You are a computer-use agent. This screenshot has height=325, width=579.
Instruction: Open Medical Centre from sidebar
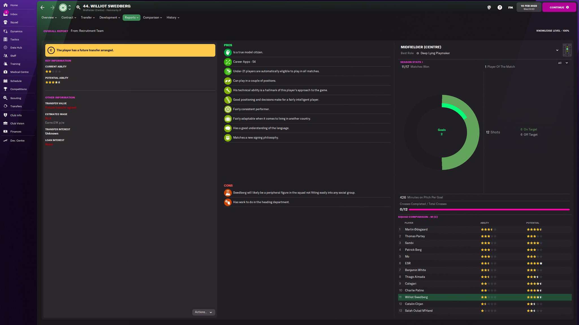tap(19, 72)
